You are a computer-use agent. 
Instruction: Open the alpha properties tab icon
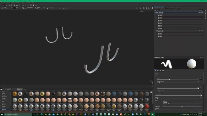click(x=158, y=71)
